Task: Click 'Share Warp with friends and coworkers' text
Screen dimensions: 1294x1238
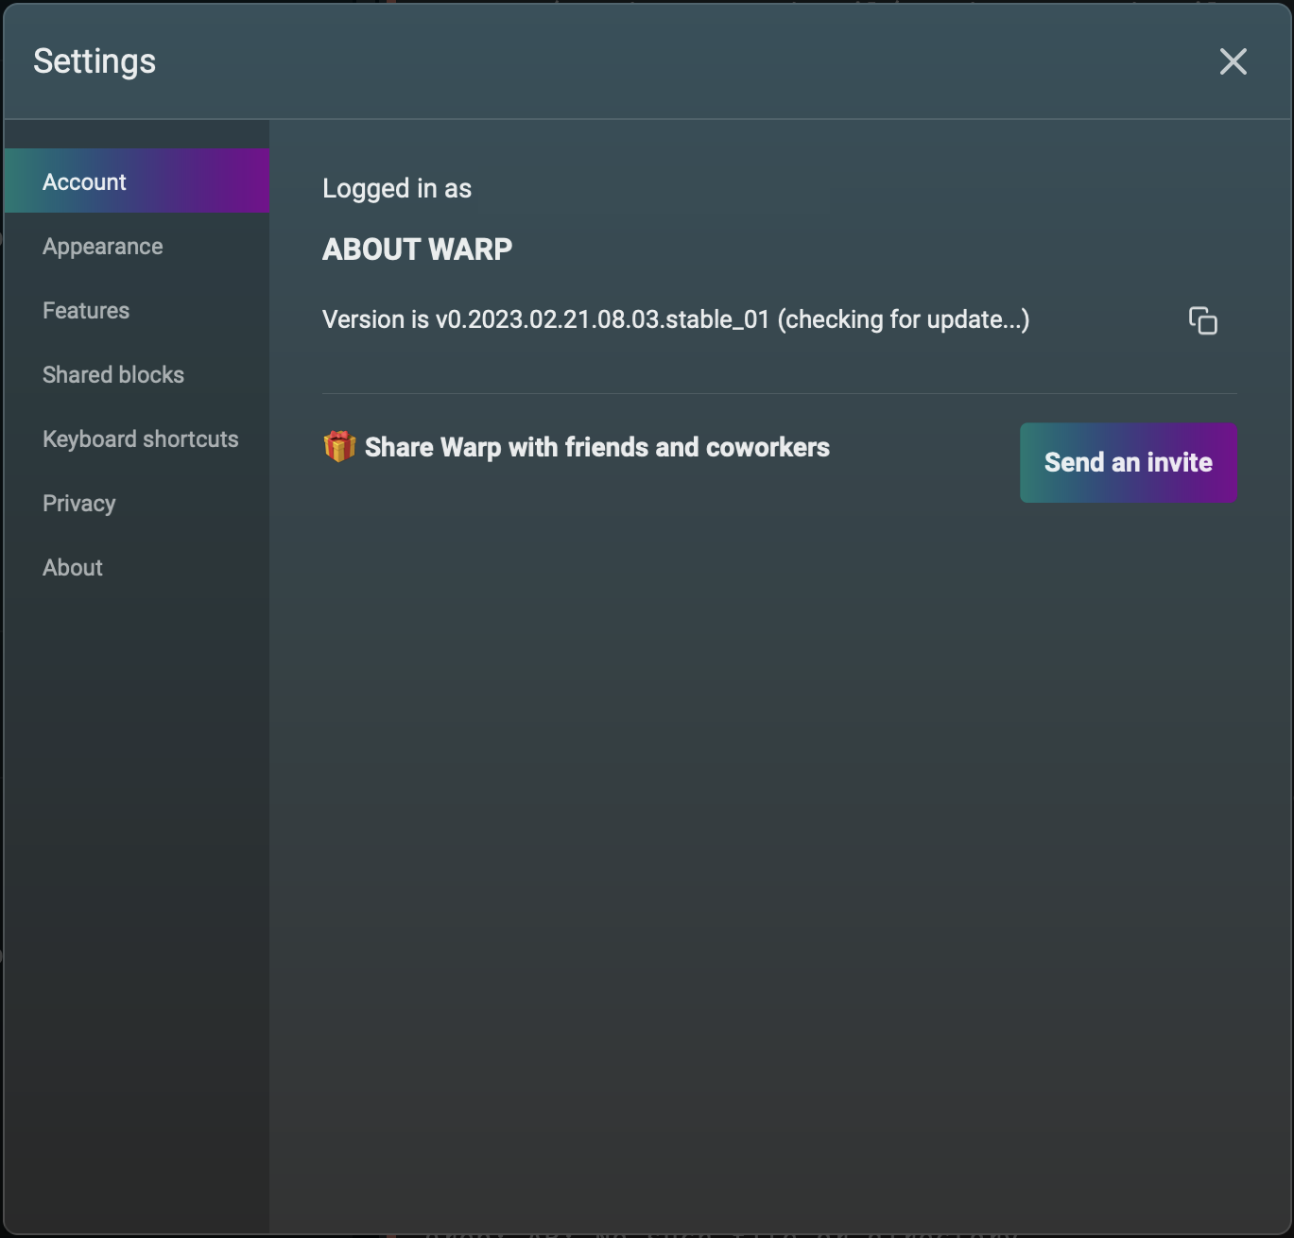Action: [596, 447]
